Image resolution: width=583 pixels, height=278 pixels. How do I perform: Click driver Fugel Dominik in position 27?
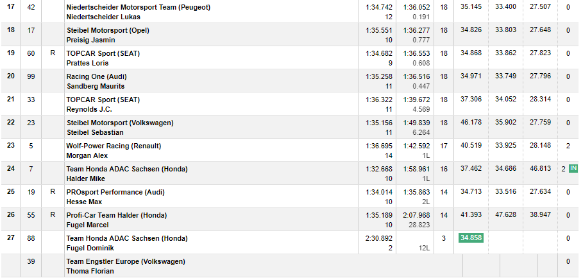90,248
